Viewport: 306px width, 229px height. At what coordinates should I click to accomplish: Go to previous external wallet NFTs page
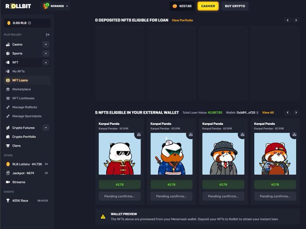coord(288,113)
